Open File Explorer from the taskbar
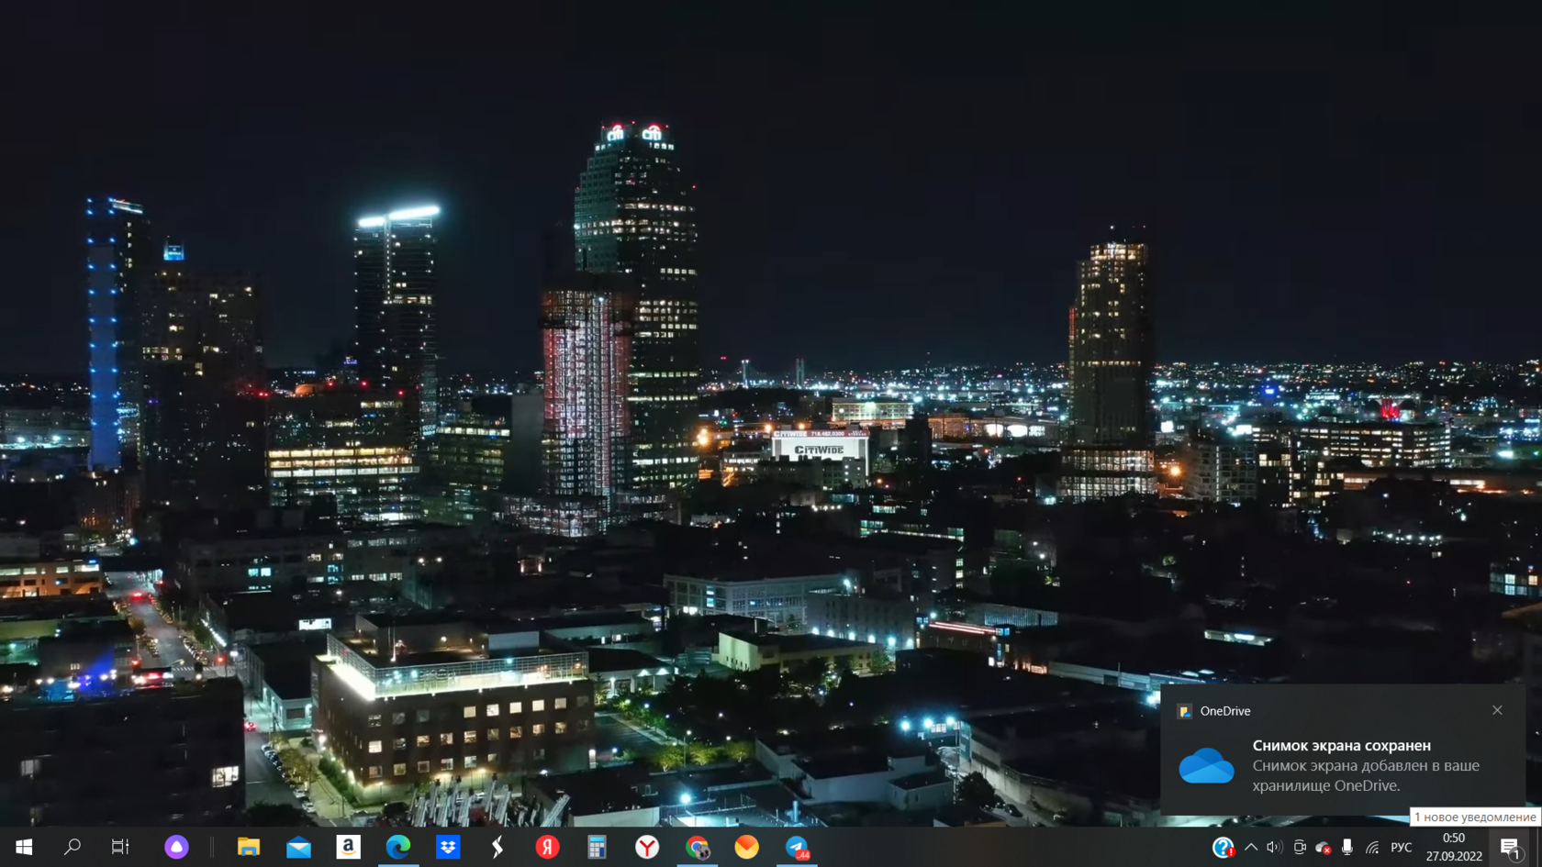Image resolution: width=1542 pixels, height=867 pixels. tap(249, 847)
